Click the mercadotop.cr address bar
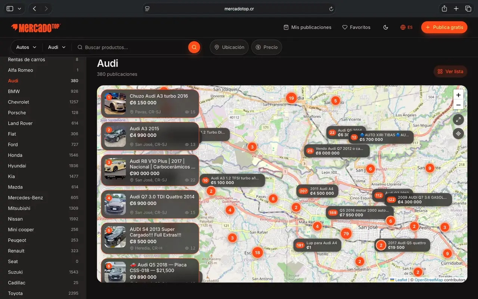This screenshot has height=299, width=478. (x=239, y=9)
